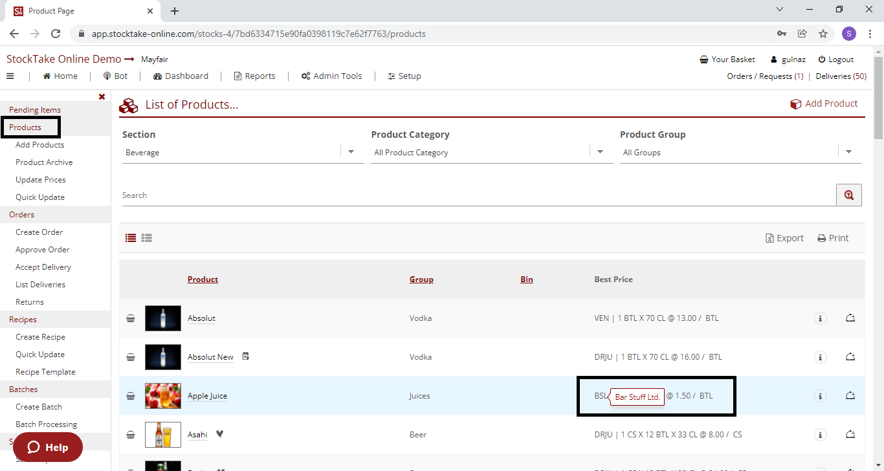This screenshot has width=884, height=471.
Task: Close the sidebar with red X
Action: (102, 97)
